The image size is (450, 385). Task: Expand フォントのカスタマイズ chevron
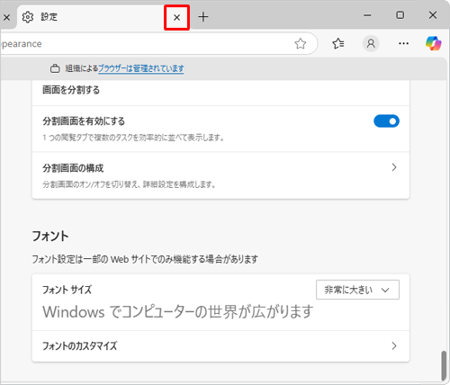pos(394,346)
